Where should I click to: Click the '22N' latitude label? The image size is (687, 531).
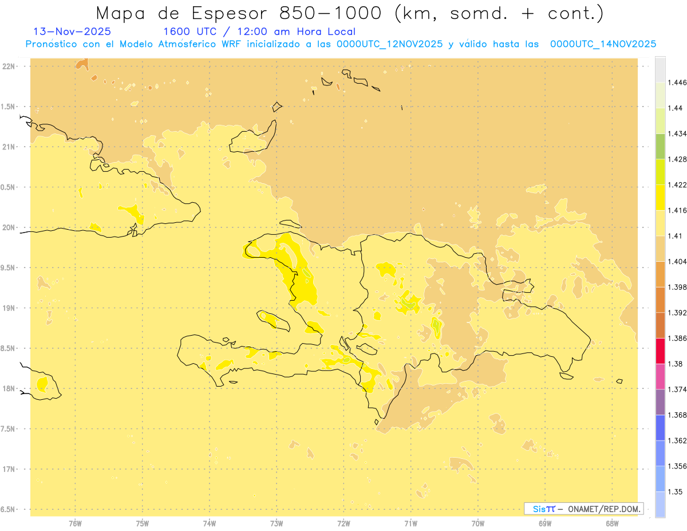[x=9, y=66]
